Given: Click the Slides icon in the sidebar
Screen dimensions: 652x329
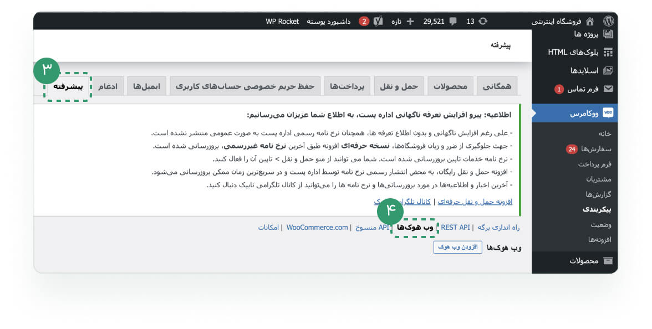Looking at the screenshot, I should [x=608, y=70].
